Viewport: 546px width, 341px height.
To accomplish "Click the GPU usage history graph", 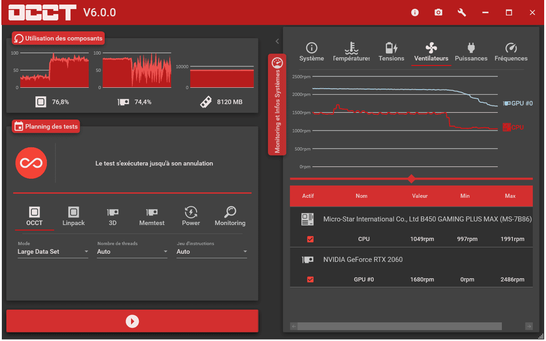I will click(137, 70).
